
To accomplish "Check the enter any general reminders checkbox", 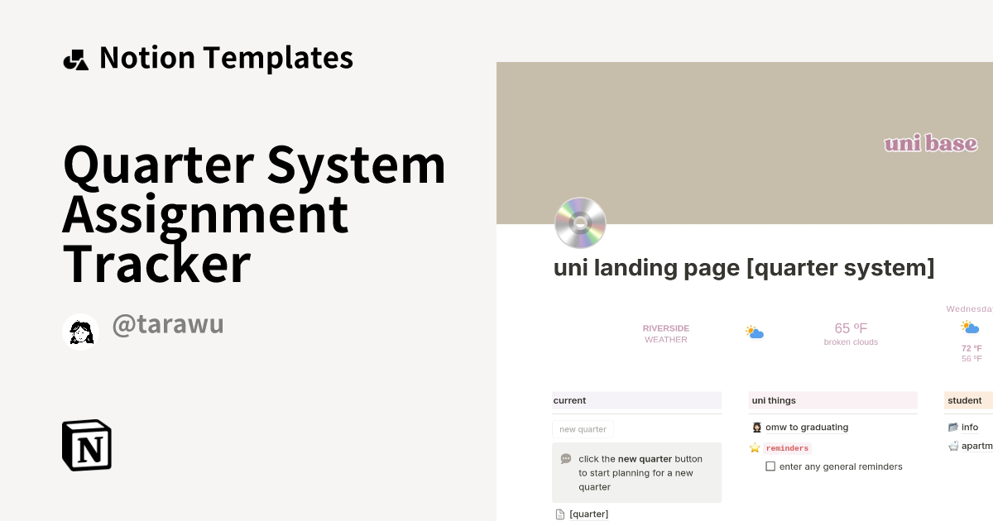I will click(x=770, y=466).
